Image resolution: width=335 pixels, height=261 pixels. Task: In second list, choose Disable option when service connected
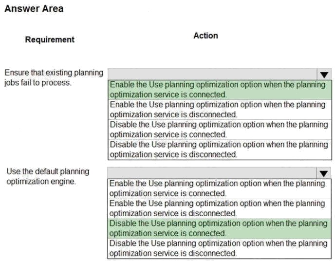coord(217,228)
